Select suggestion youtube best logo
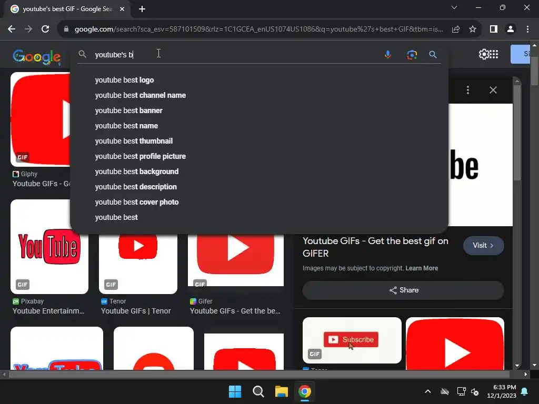The height and width of the screenshot is (404, 539). pos(259,80)
